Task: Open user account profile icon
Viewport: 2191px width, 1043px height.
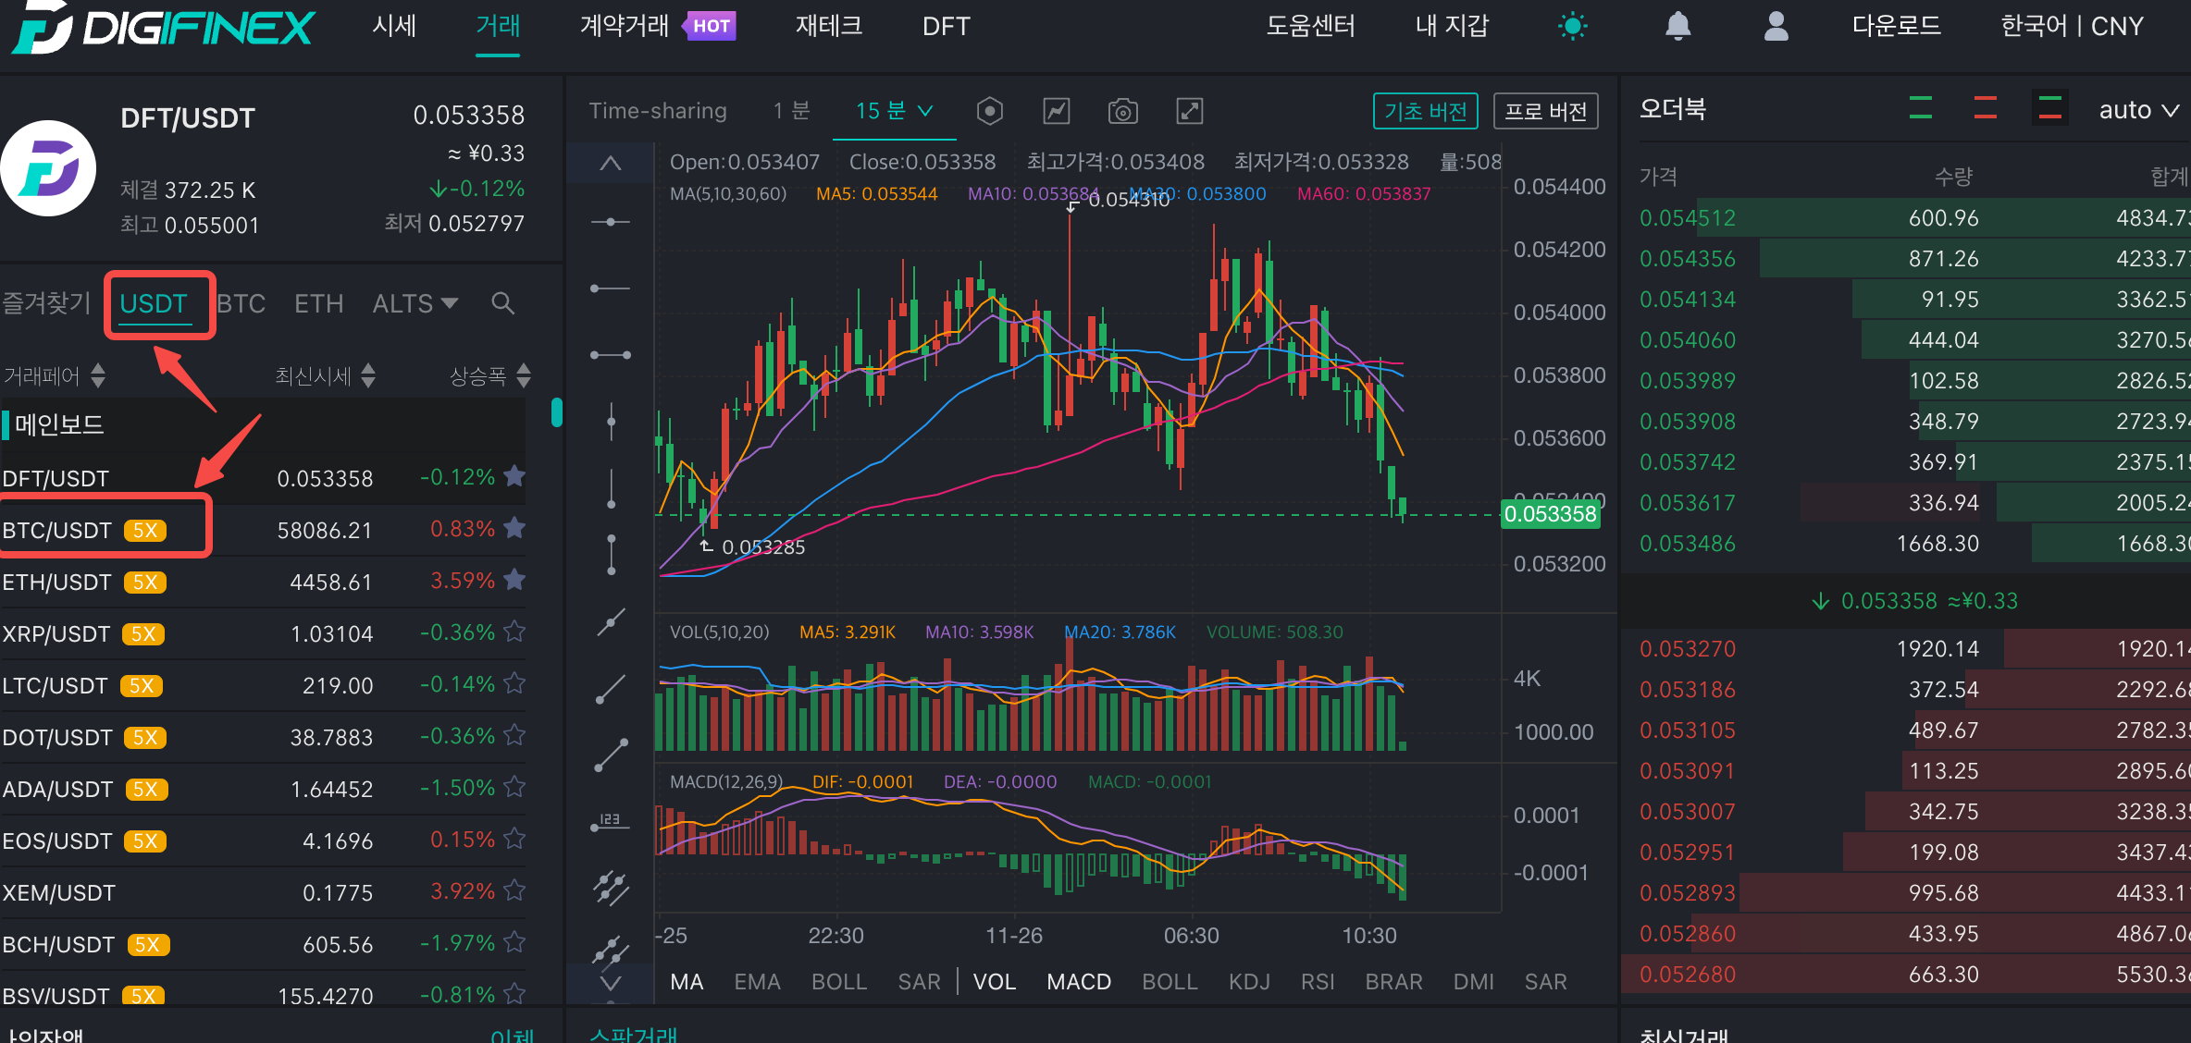Action: (x=1776, y=26)
